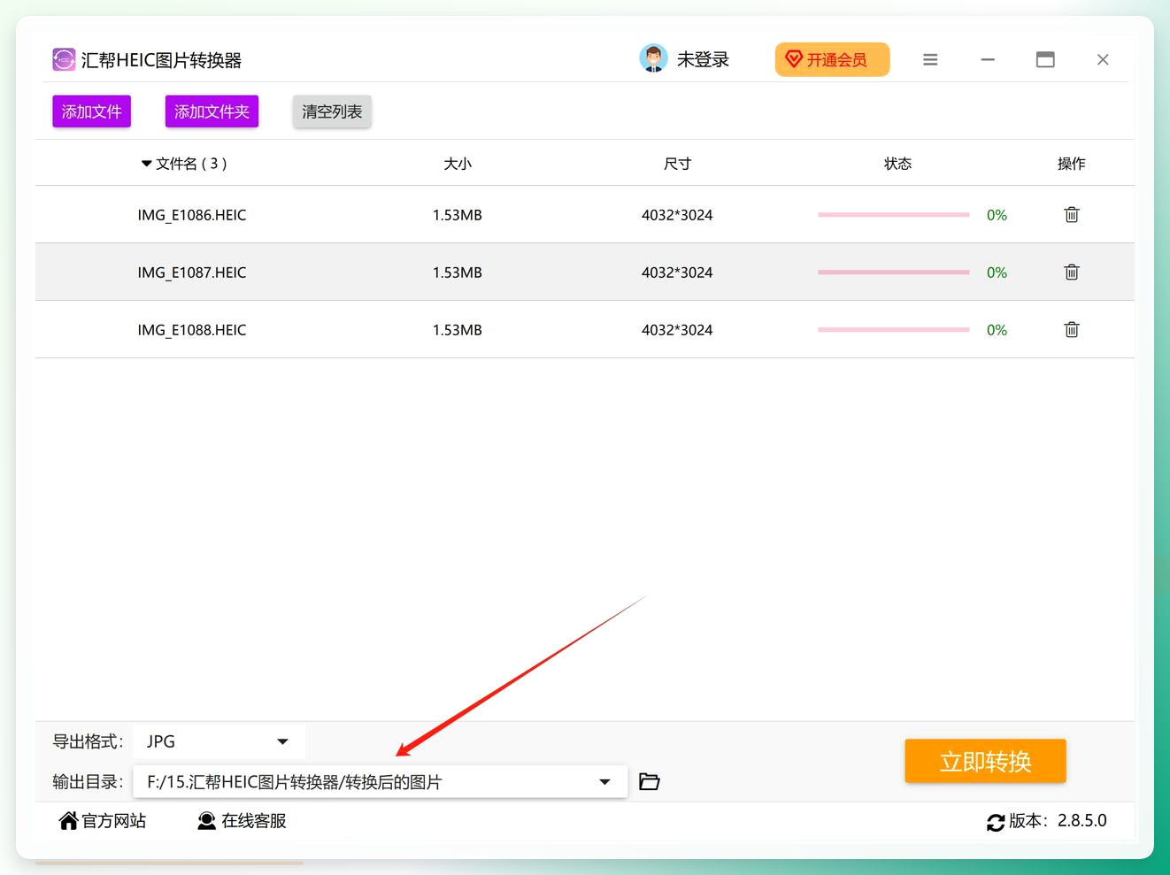The height and width of the screenshot is (875, 1170).
Task: Maximize the converter window
Action: click(1045, 60)
